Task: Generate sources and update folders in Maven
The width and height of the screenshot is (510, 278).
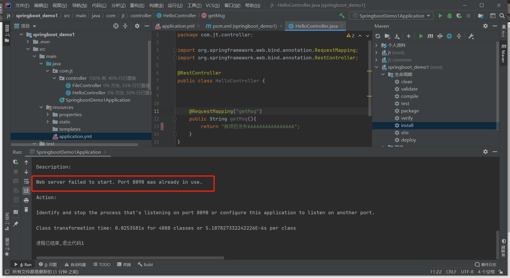Action: click(x=387, y=36)
